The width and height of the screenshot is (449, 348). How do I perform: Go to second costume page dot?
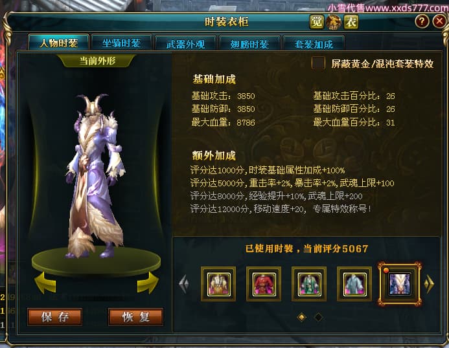[x=318, y=317]
